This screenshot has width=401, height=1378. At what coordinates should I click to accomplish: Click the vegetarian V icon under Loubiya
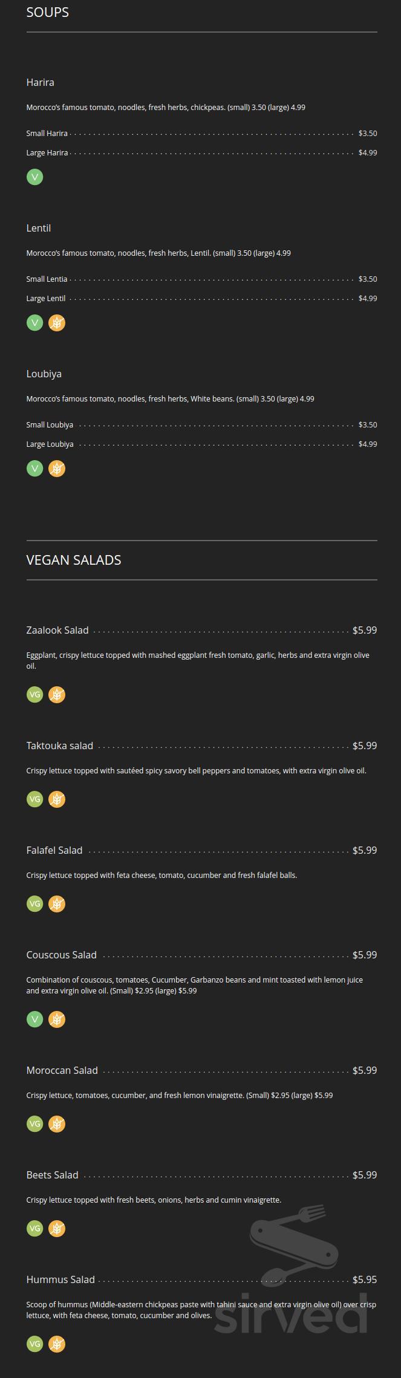coord(35,469)
